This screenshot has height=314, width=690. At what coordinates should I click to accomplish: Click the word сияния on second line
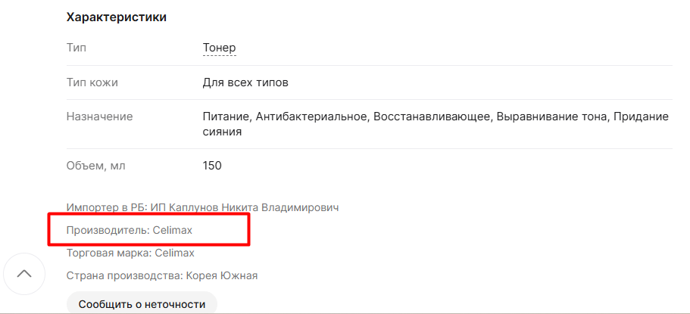click(222, 132)
